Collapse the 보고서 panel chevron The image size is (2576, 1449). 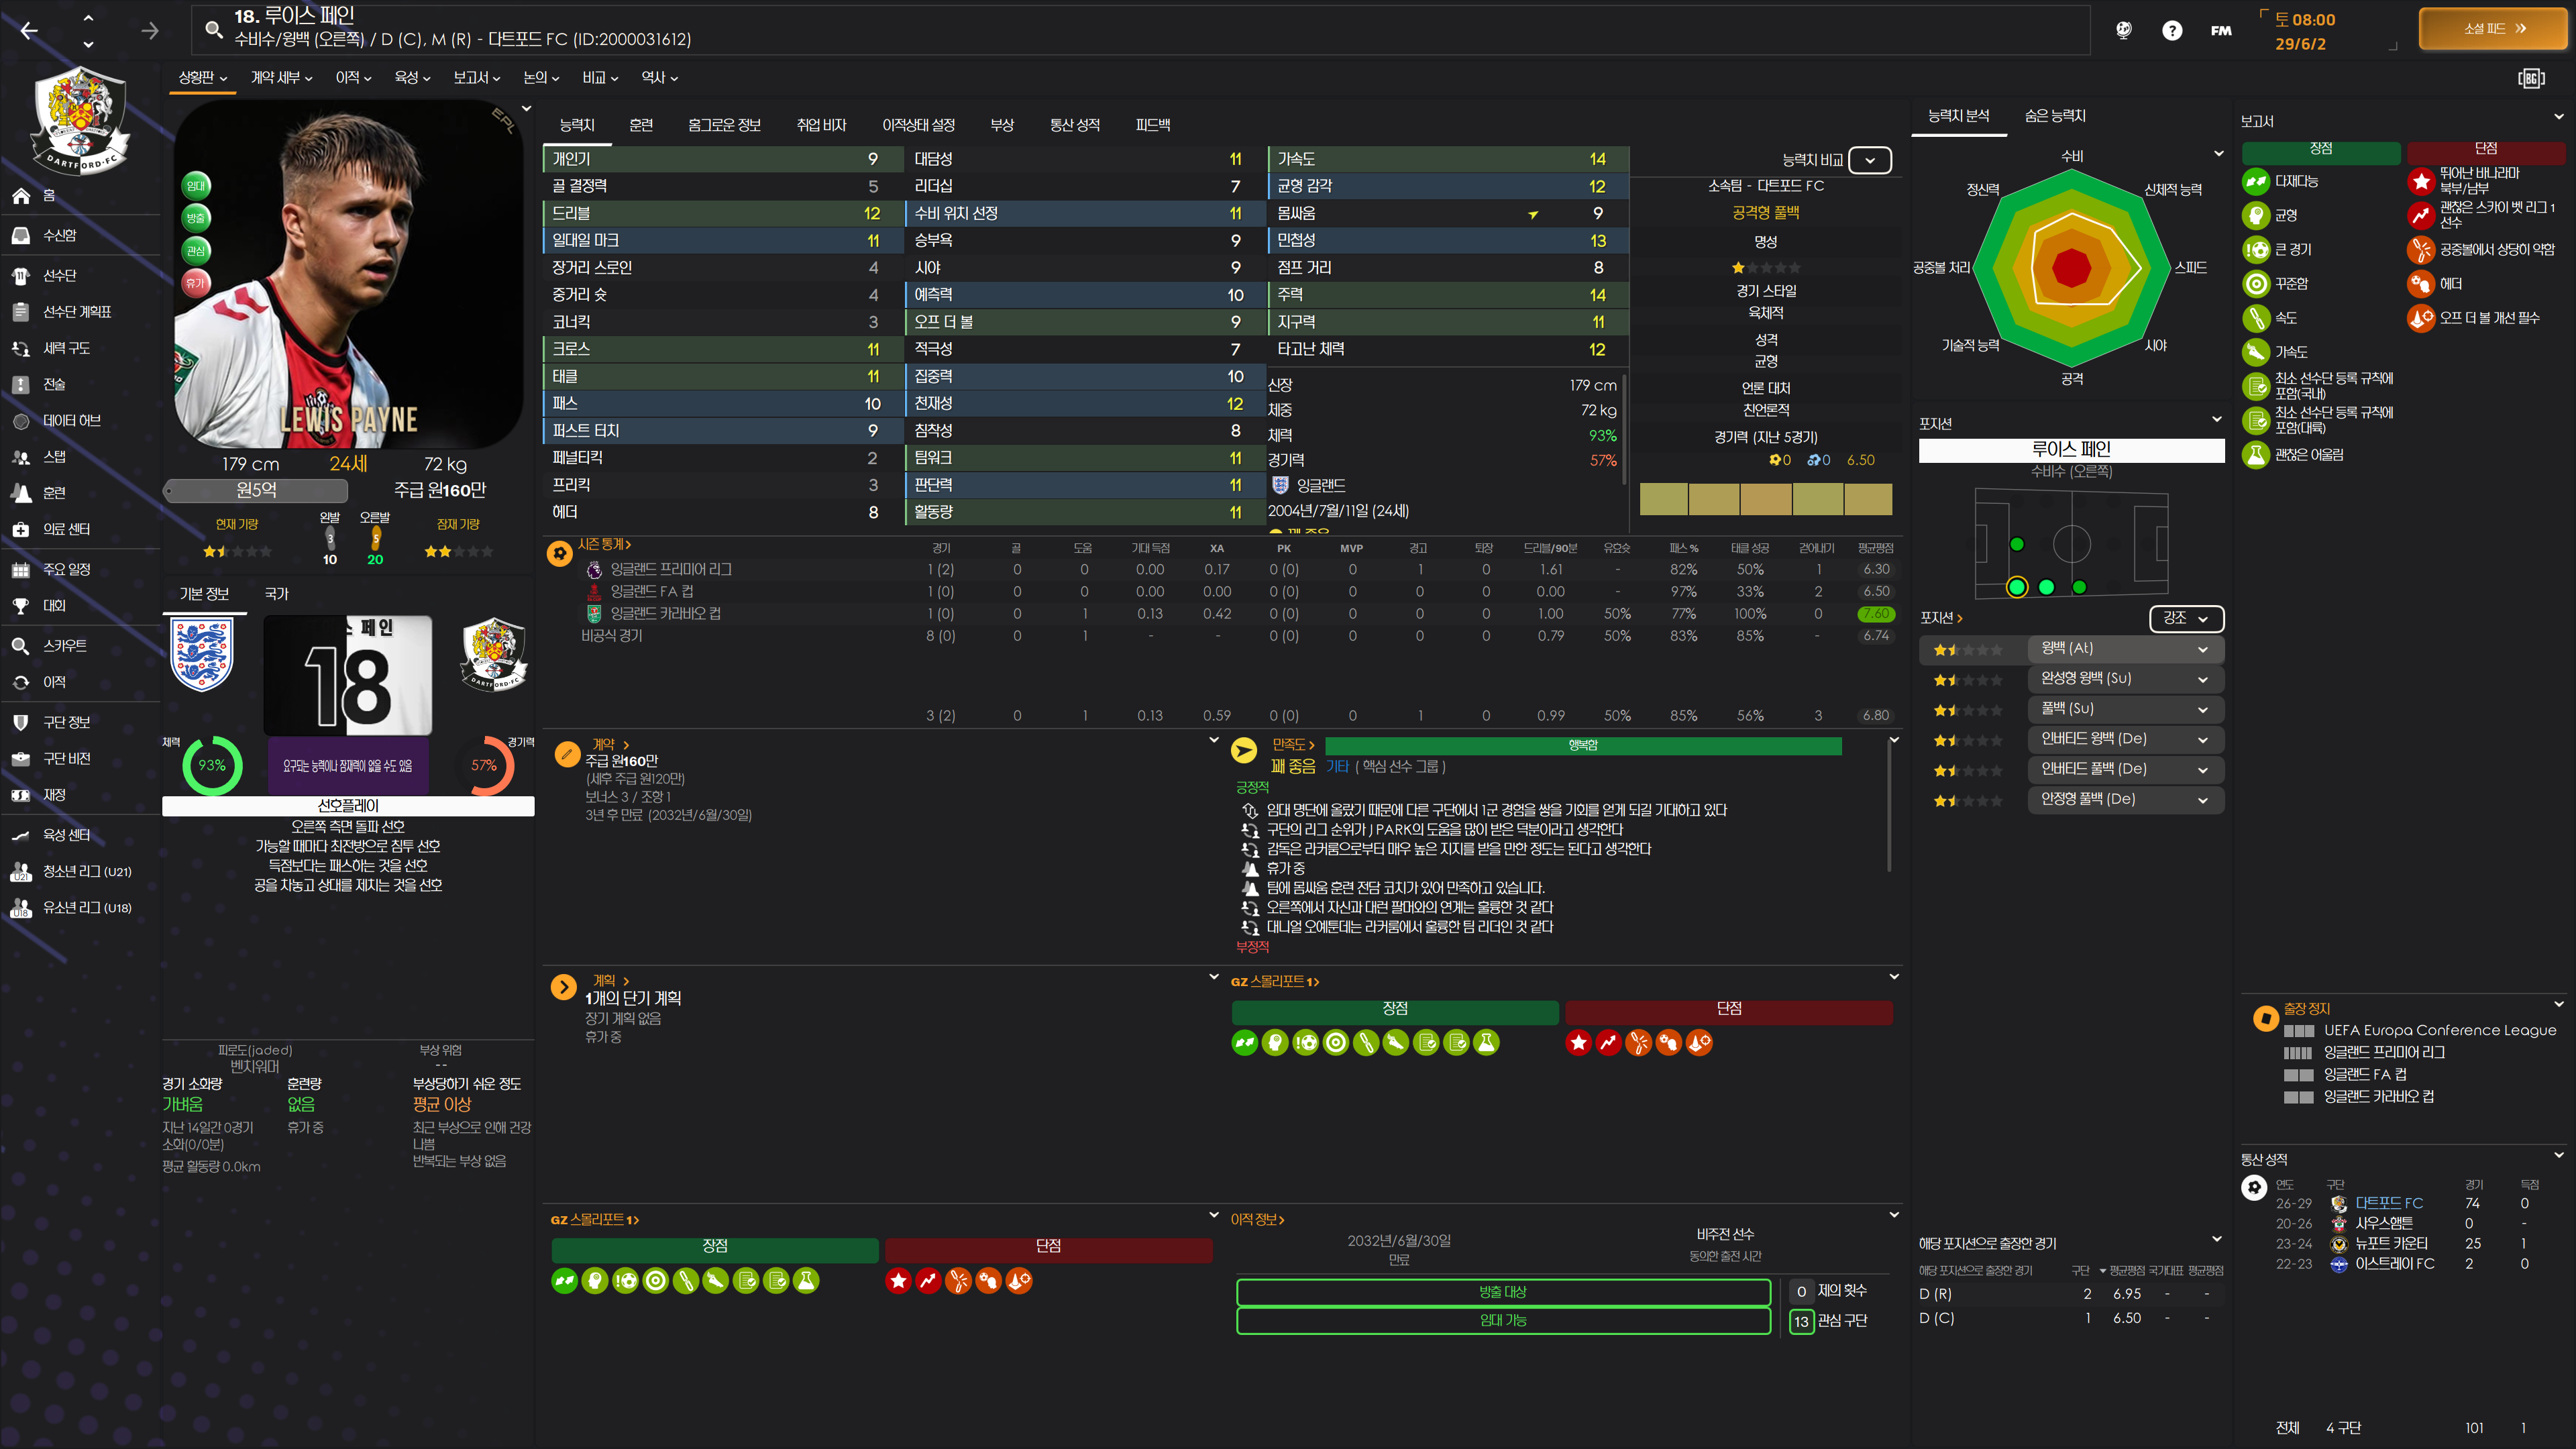point(2559,117)
